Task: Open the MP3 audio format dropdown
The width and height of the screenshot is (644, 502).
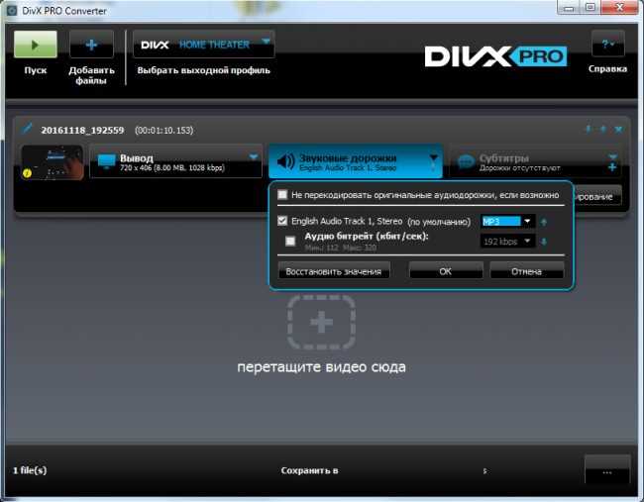Action: pyautogui.click(x=507, y=222)
